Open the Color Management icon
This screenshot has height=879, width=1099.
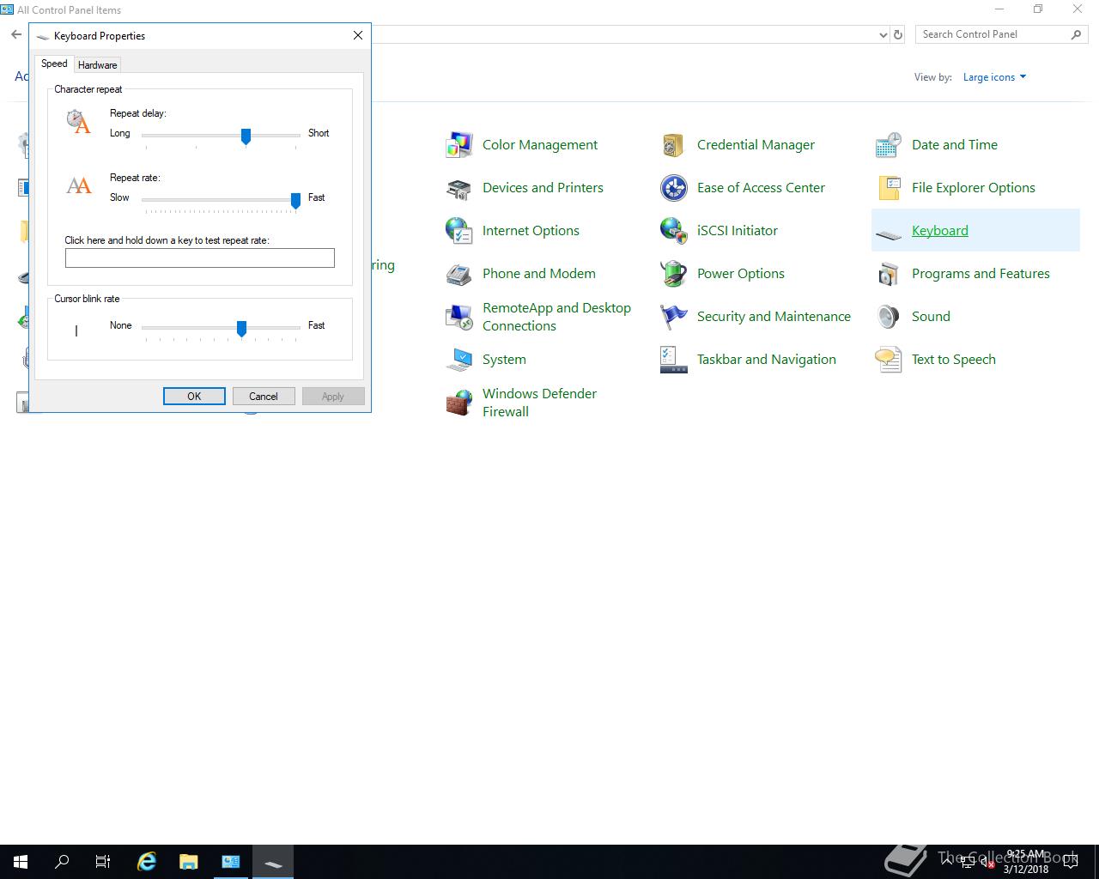tap(459, 145)
